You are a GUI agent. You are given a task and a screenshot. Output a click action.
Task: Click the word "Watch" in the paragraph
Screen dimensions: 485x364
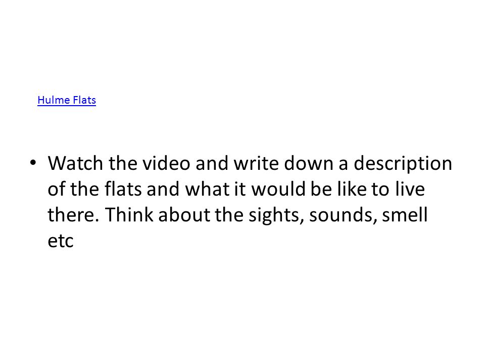coord(75,163)
